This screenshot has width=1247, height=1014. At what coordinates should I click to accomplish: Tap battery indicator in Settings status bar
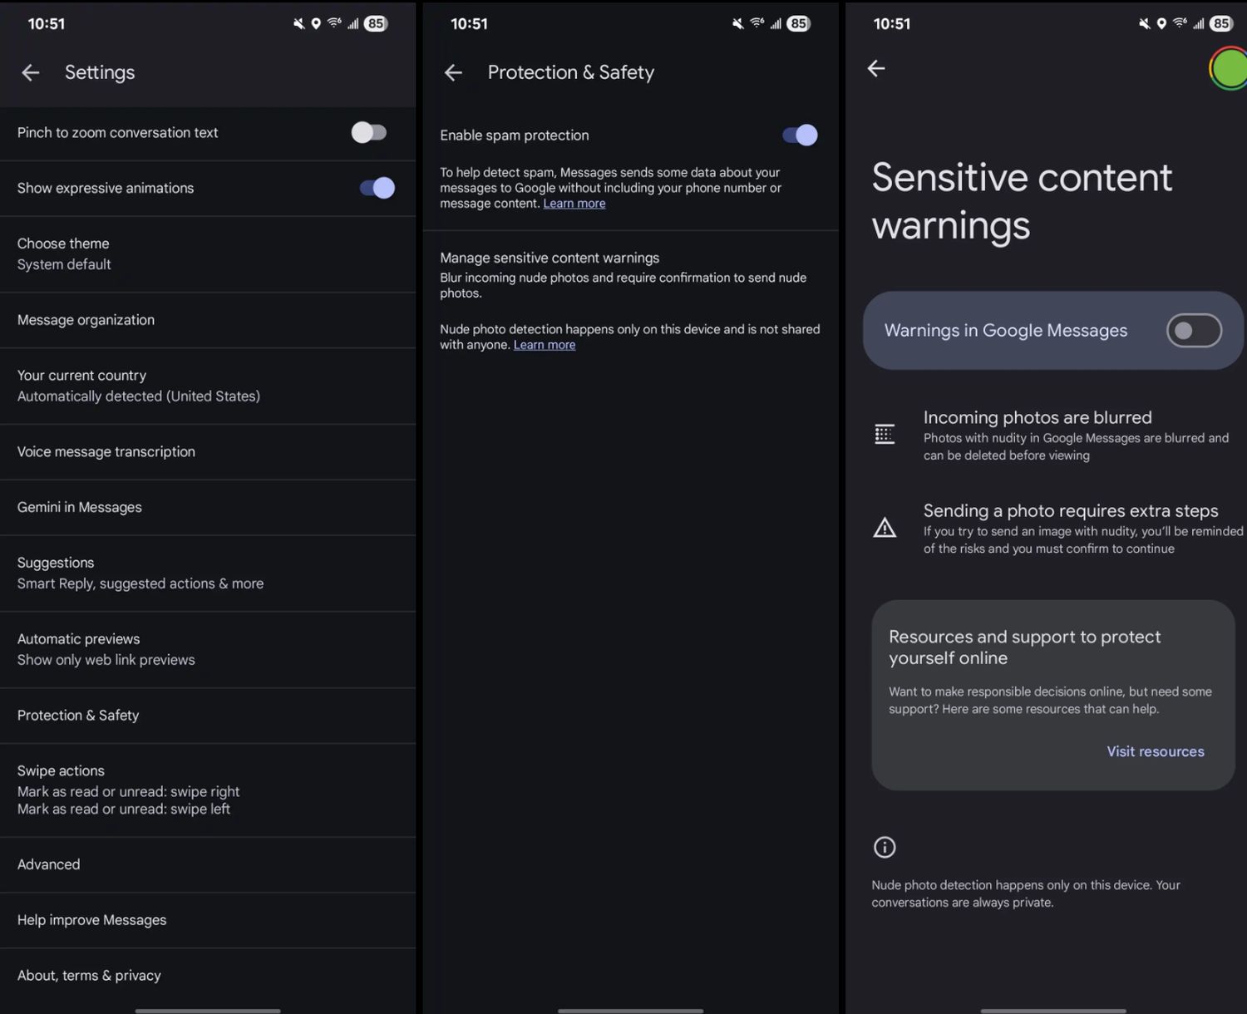point(376,23)
